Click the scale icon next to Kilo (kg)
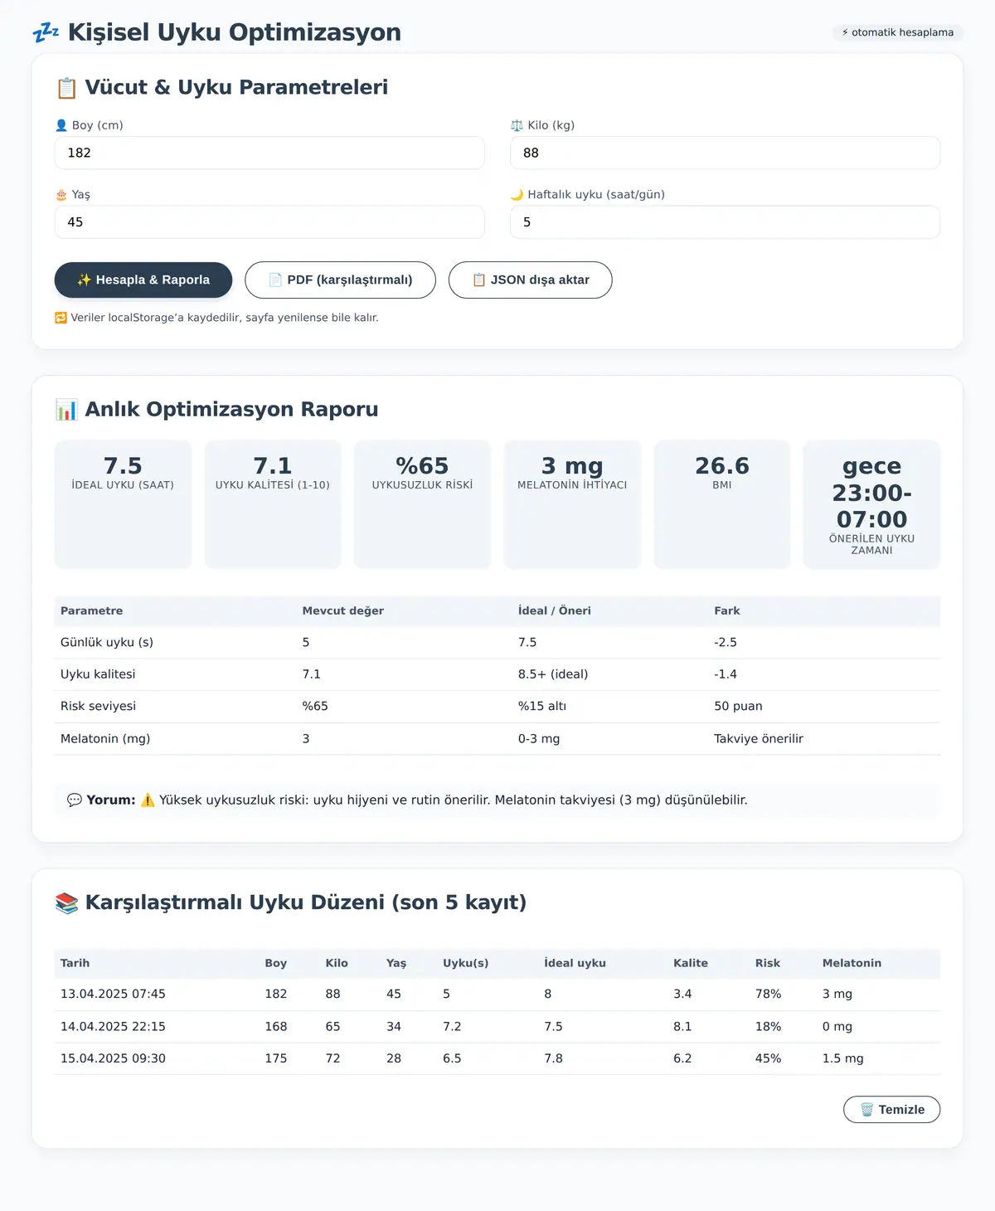 tap(517, 125)
